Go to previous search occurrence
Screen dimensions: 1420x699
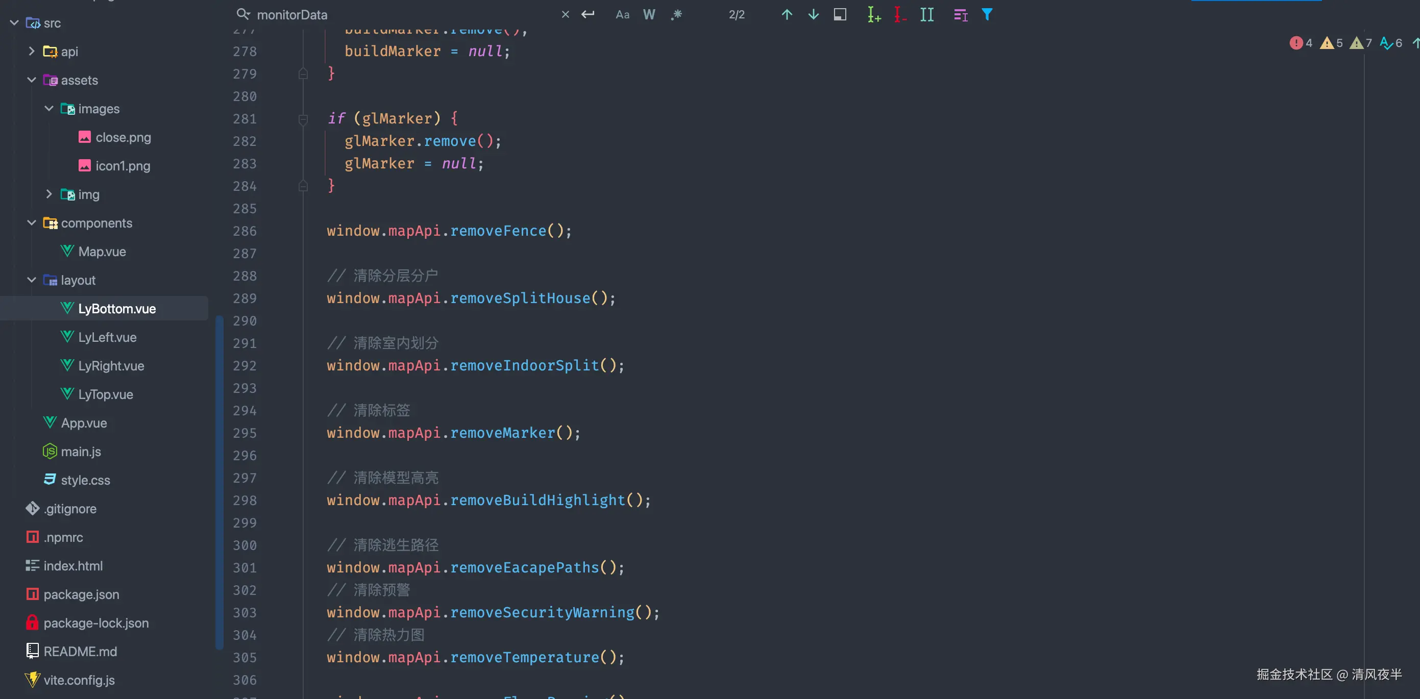tap(787, 15)
